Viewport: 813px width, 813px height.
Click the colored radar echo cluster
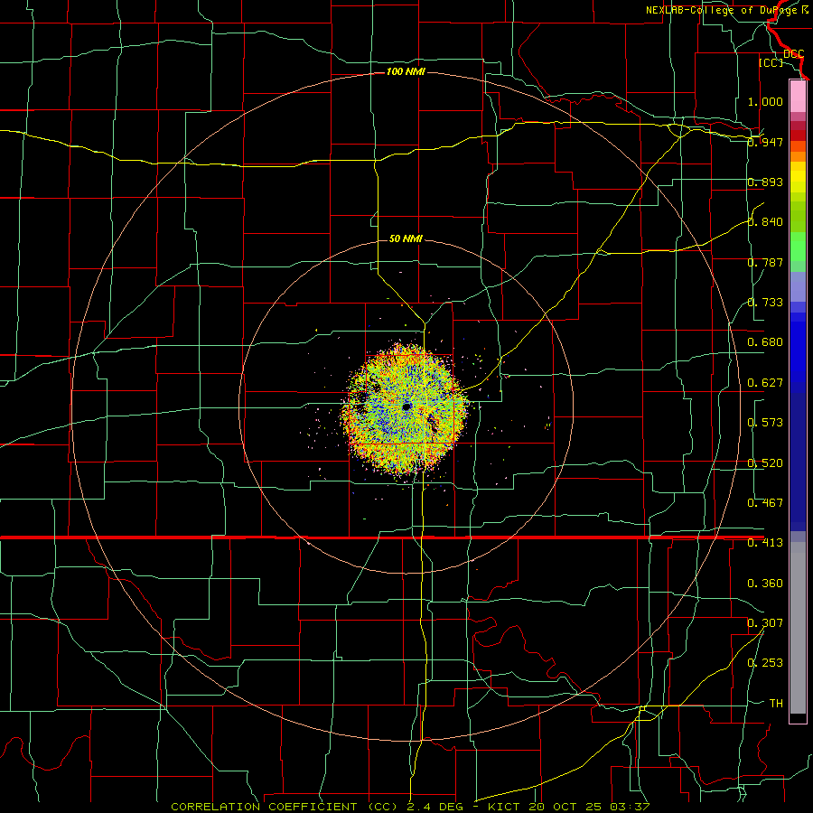[x=406, y=407]
